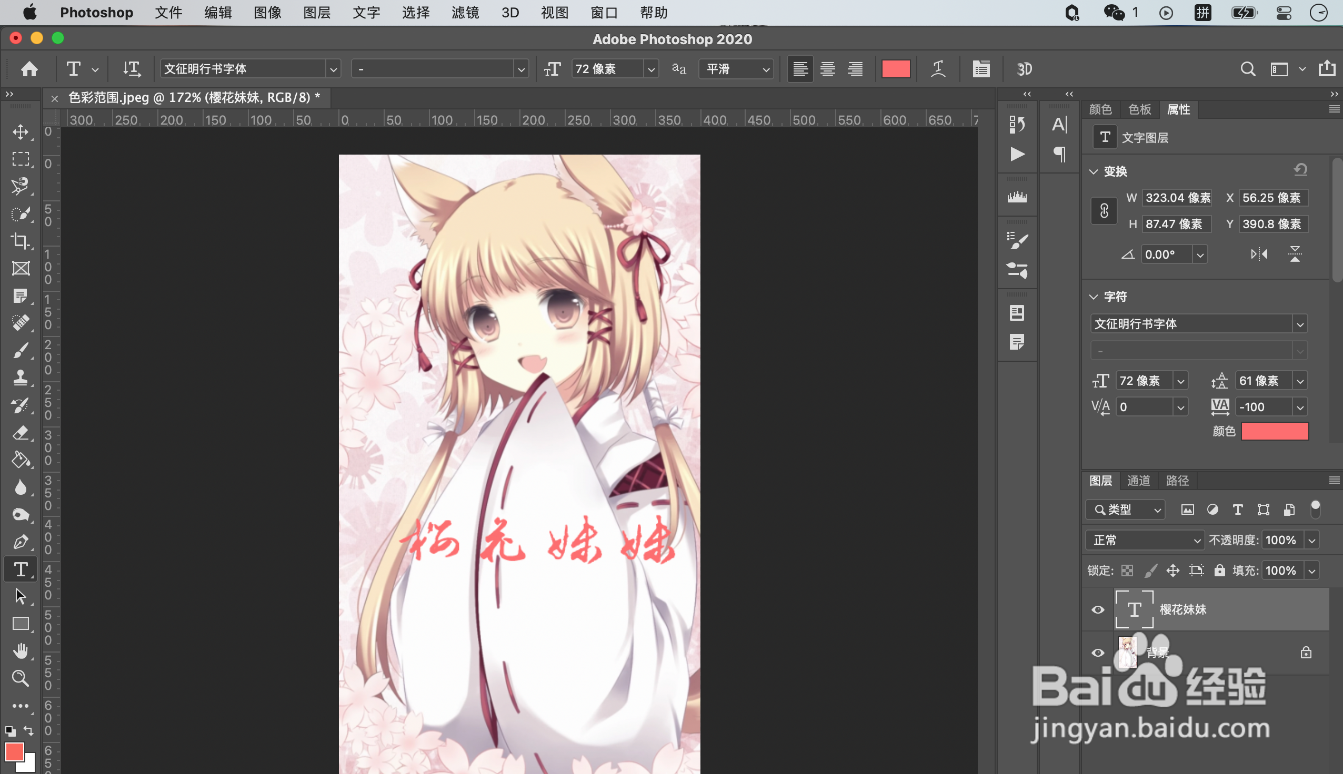Swap foreground and background colors
The width and height of the screenshot is (1343, 774).
(29, 731)
